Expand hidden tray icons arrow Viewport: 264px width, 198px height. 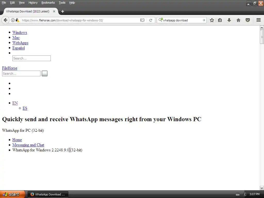(x=245, y=194)
